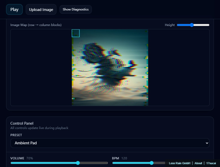Click the Upload Image button

[x=41, y=9]
